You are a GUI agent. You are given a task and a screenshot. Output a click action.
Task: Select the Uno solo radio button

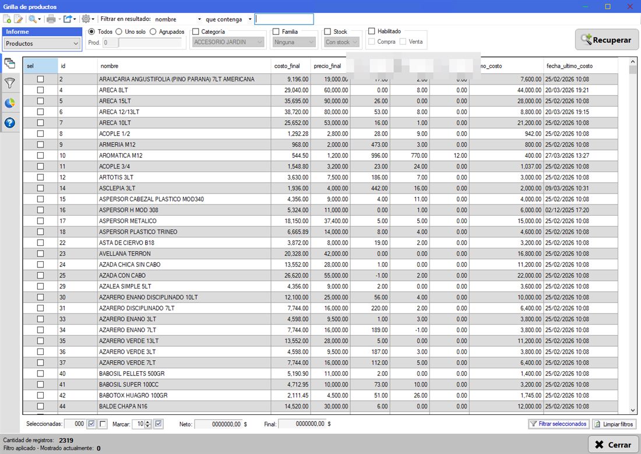pyautogui.click(x=119, y=31)
